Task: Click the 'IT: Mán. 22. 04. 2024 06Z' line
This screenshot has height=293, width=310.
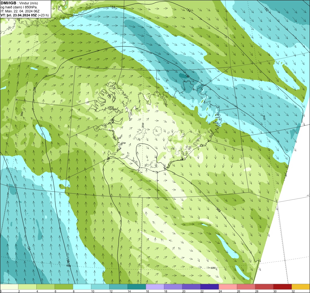Action: point(20,11)
